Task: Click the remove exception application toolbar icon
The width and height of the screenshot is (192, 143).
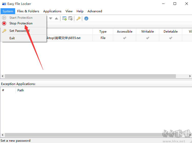Action: tap(70, 18)
